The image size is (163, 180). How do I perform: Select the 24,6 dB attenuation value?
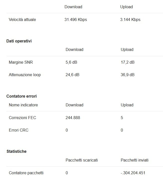click(x=73, y=75)
